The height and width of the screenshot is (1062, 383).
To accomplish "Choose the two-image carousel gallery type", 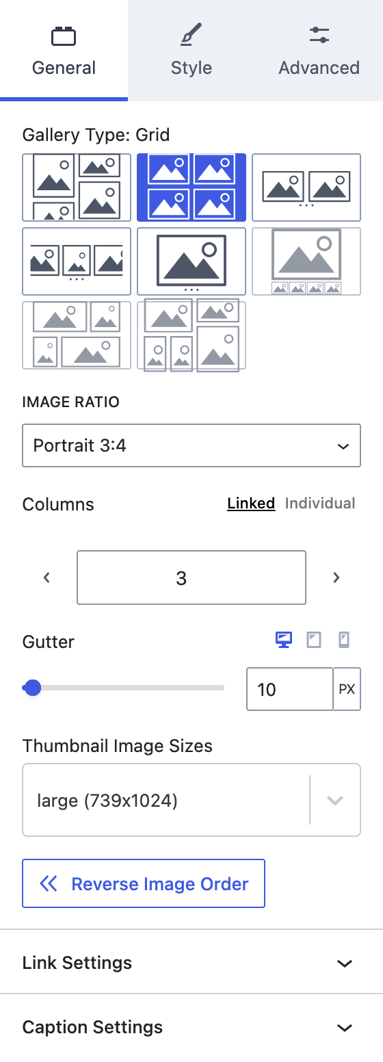I will tap(306, 187).
